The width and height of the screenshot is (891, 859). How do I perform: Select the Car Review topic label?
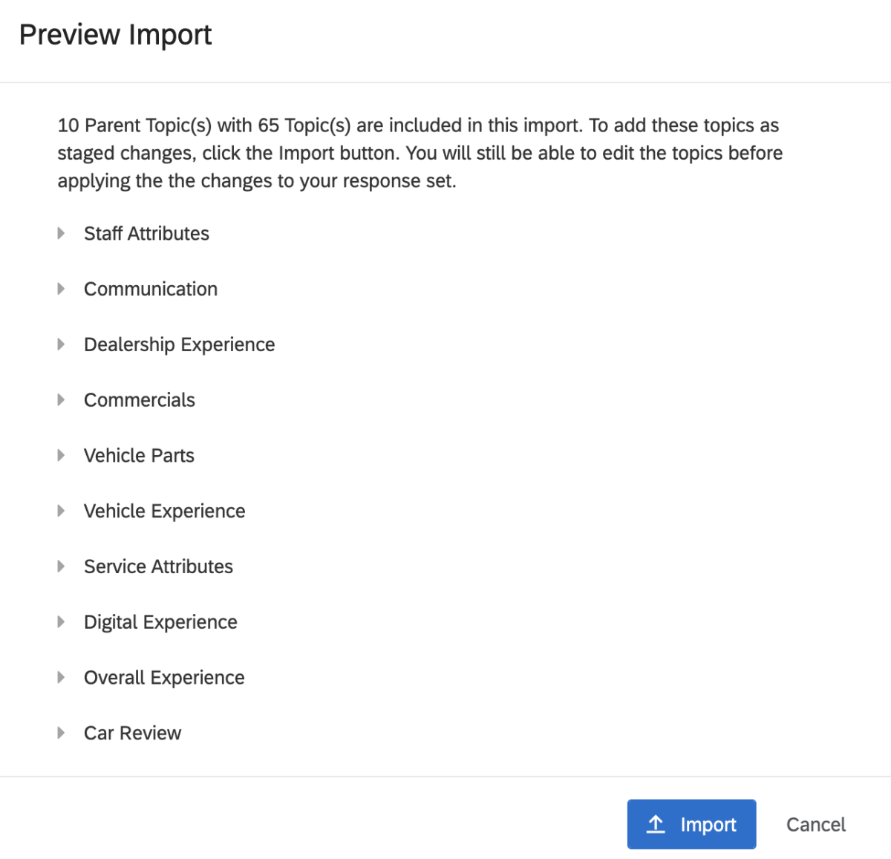point(132,732)
